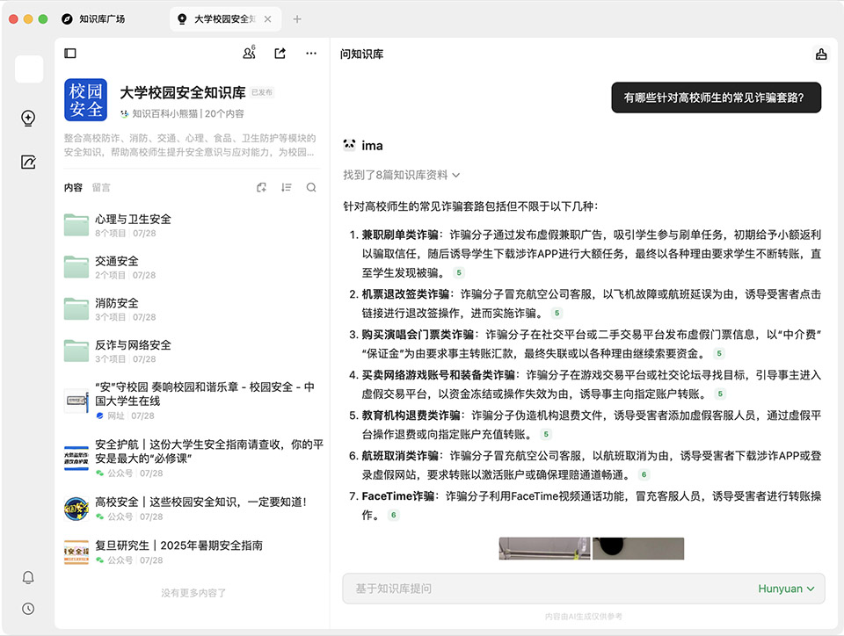The width and height of the screenshot is (844, 636).
Task: Expand the 找到了8篇知识库资料 list
Action: [x=402, y=175]
